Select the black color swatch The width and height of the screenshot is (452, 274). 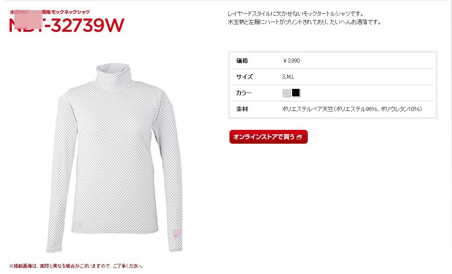[296, 93]
